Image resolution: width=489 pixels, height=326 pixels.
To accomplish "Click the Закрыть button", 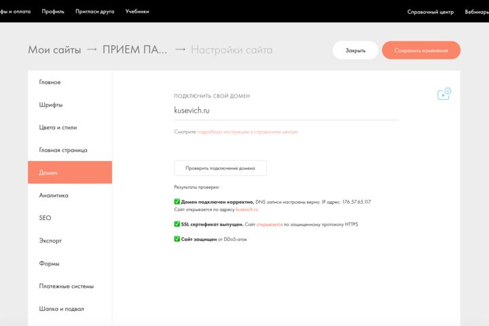I will pyautogui.click(x=355, y=50).
